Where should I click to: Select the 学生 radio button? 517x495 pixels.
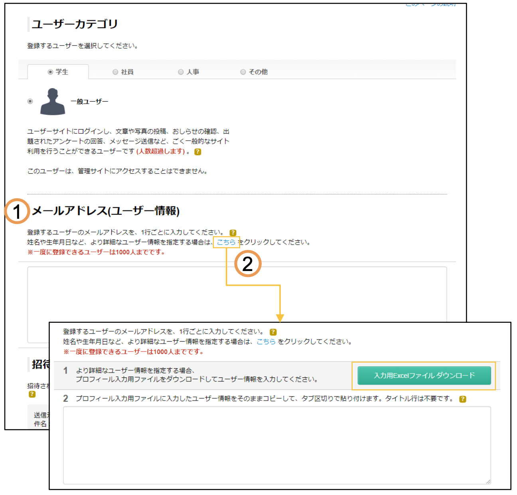(50, 72)
